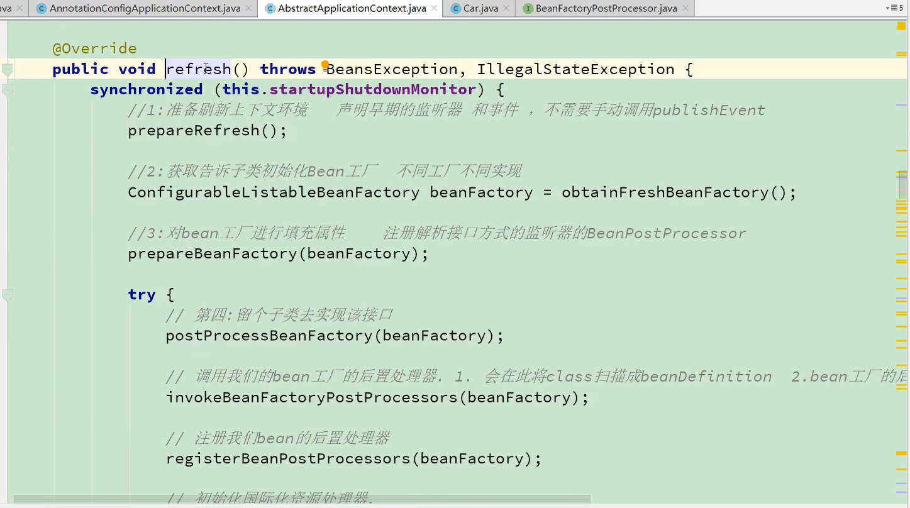
Task: Click the vertical scrollbar thumb
Action: [x=902, y=185]
